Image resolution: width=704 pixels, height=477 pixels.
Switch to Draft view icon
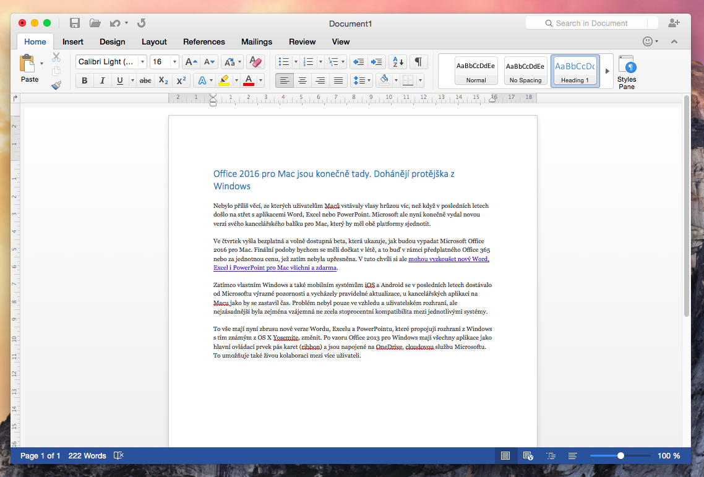[572, 455]
